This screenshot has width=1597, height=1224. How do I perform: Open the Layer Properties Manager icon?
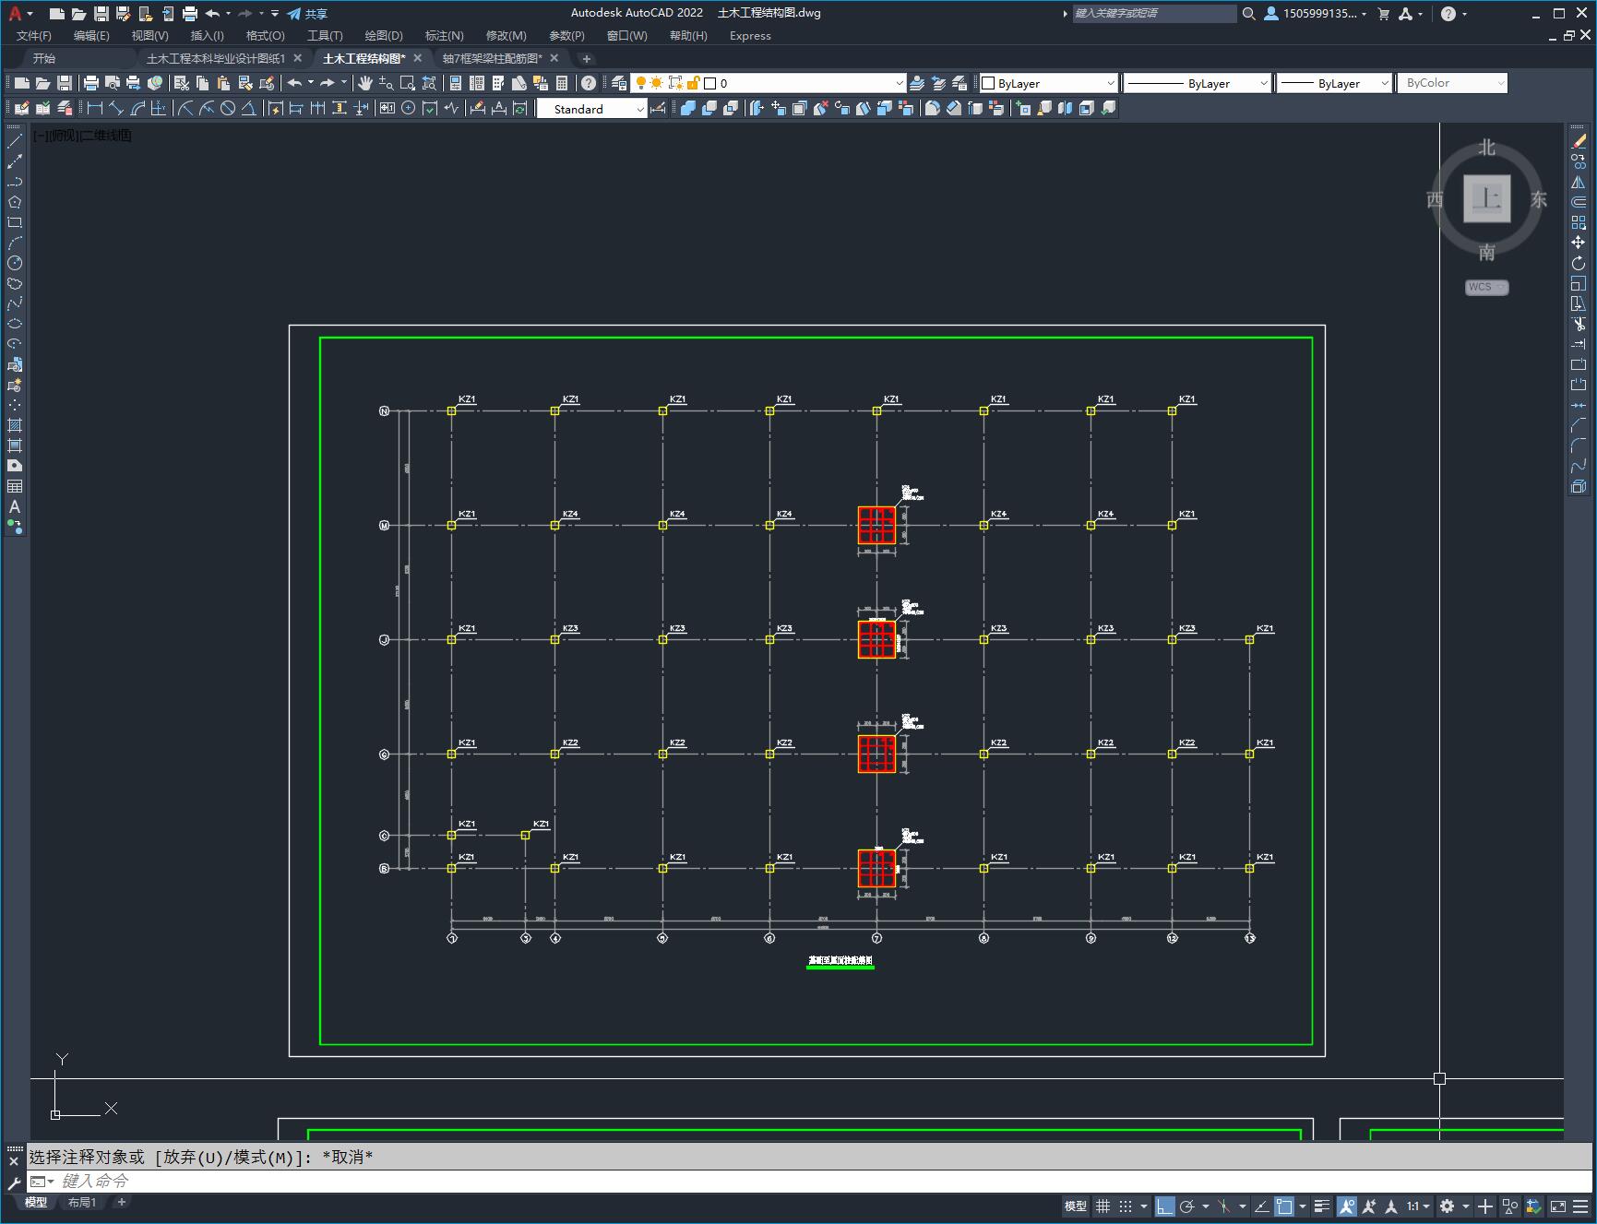coord(619,83)
